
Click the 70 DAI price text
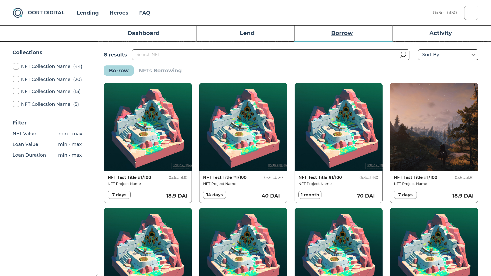tap(366, 196)
